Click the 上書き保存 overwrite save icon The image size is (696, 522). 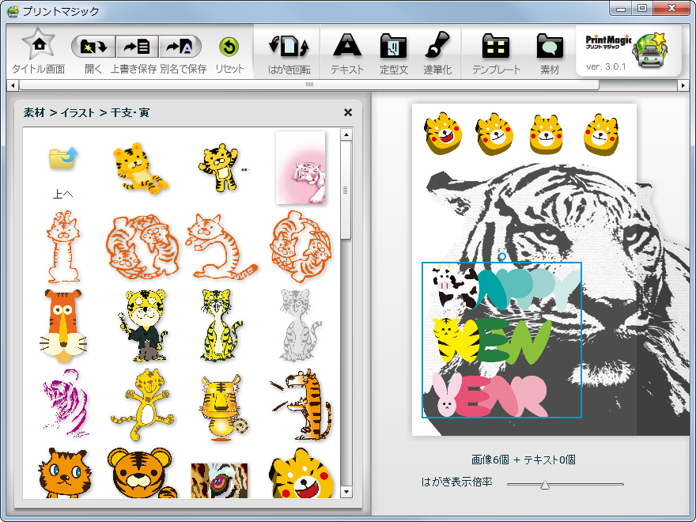coord(137,47)
